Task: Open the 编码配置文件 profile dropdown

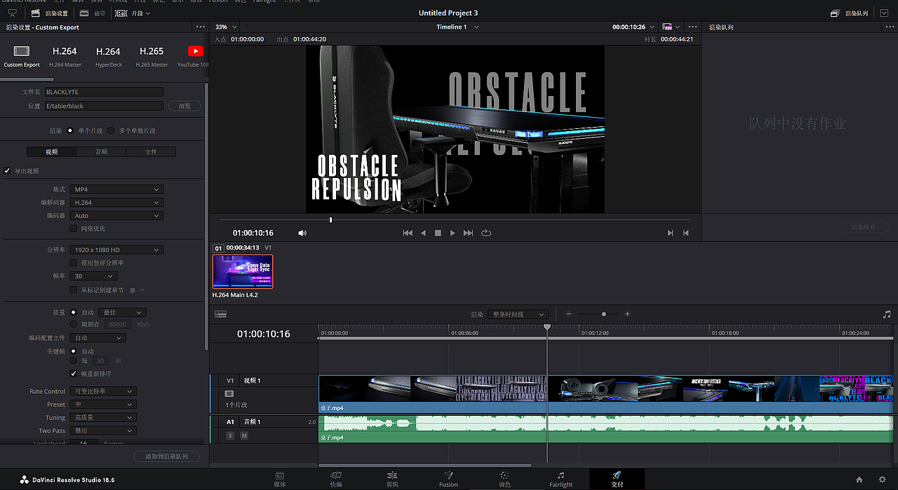Action: coord(98,338)
